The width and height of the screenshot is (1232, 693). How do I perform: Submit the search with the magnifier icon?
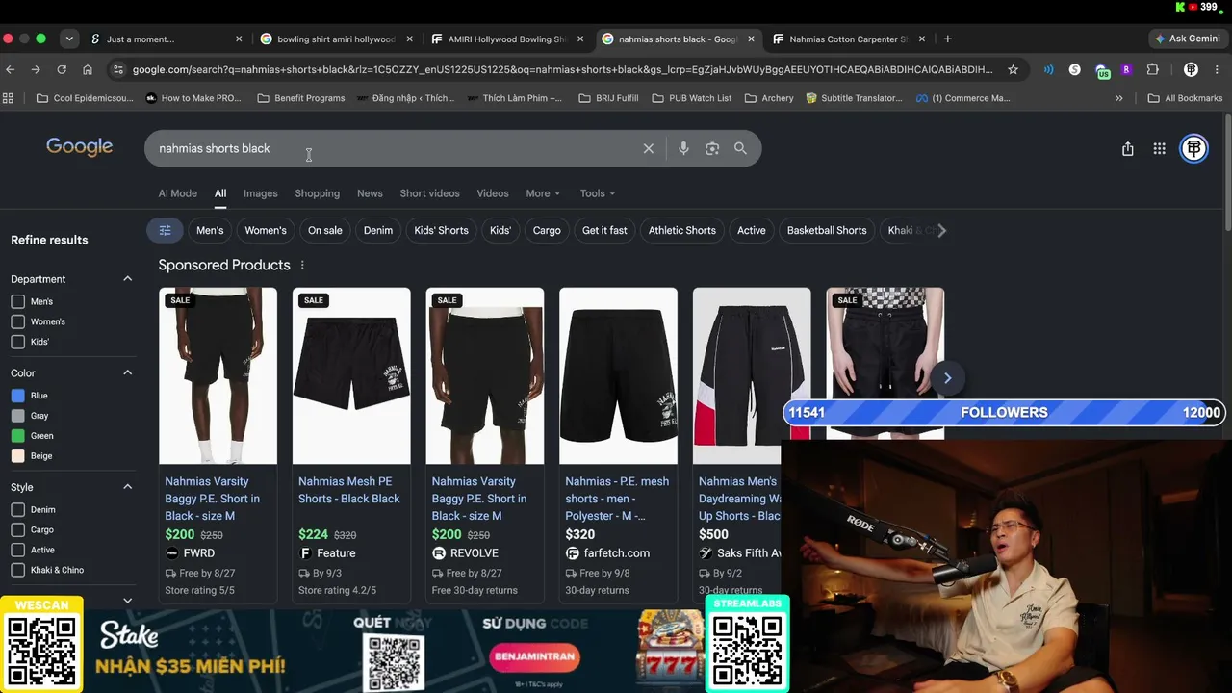click(x=740, y=148)
